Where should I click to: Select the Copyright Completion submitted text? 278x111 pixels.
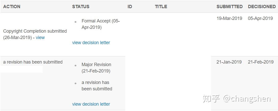pyautogui.click(x=35, y=31)
